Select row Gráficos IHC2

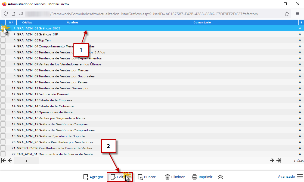[x=152, y=28]
